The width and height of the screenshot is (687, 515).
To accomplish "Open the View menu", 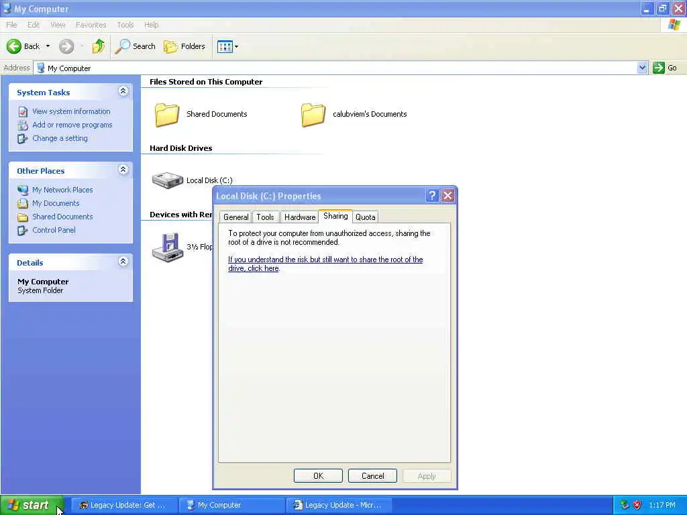I will pyautogui.click(x=58, y=25).
